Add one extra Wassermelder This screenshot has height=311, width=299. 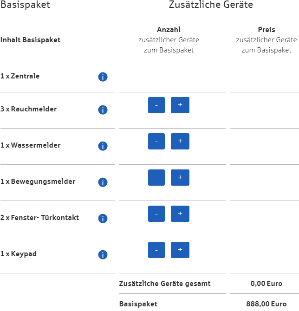[x=180, y=141]
